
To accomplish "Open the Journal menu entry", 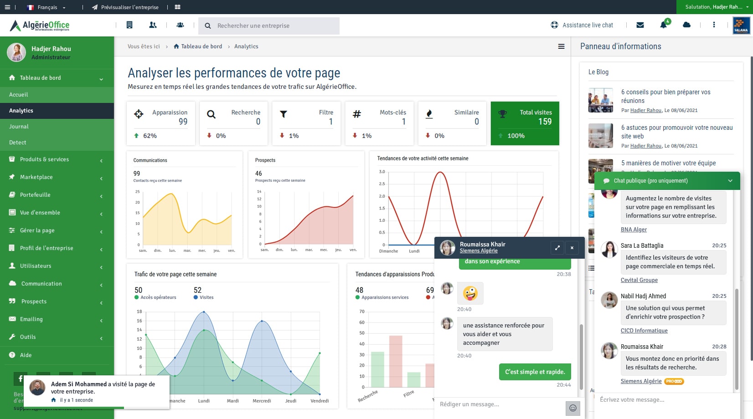I will pos(19,126).
